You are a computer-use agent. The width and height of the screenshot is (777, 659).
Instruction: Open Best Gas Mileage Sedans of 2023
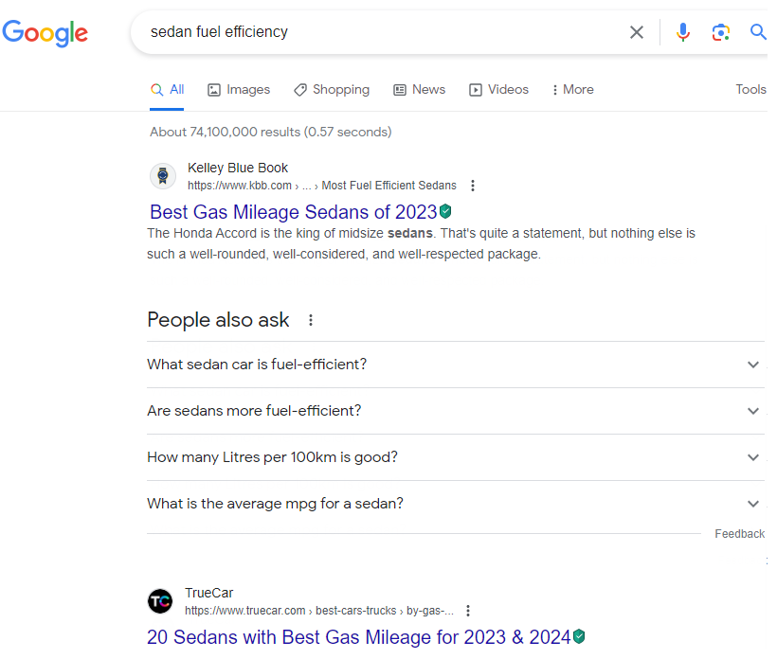pos(294,212)
